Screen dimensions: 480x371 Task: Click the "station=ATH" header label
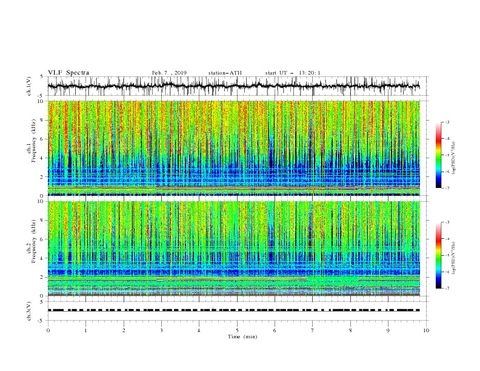click(x=225, y=73)
